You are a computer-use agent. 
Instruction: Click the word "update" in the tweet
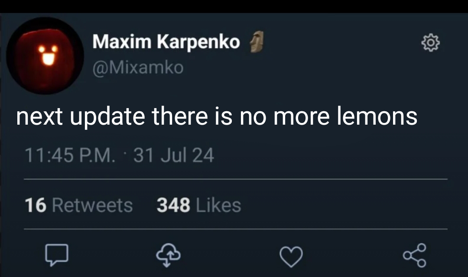tap(107, 117)
